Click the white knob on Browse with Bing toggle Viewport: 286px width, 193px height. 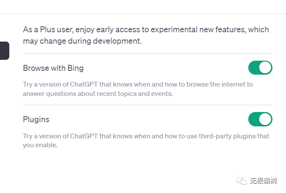(265, 68)
